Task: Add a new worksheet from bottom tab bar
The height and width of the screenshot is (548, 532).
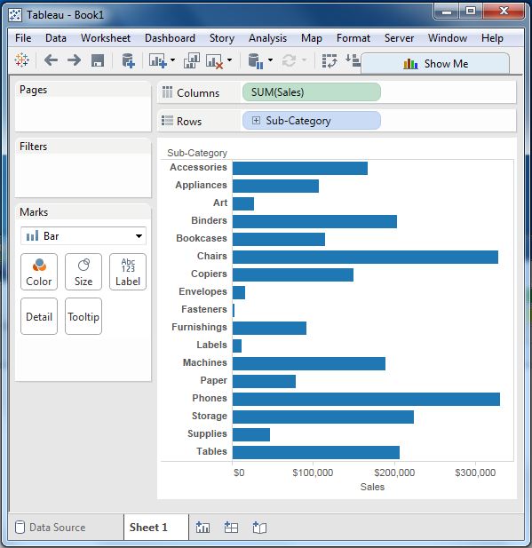Action: coord(203,527)
